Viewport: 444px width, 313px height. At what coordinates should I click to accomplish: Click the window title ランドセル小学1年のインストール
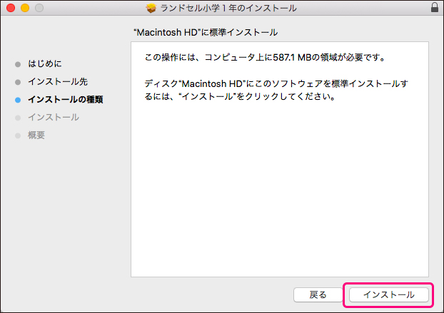[228, 8]
